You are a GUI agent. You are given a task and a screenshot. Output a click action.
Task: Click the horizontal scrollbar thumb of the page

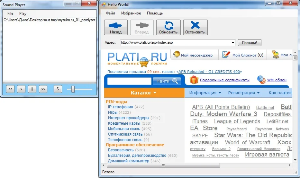[163, 165]
